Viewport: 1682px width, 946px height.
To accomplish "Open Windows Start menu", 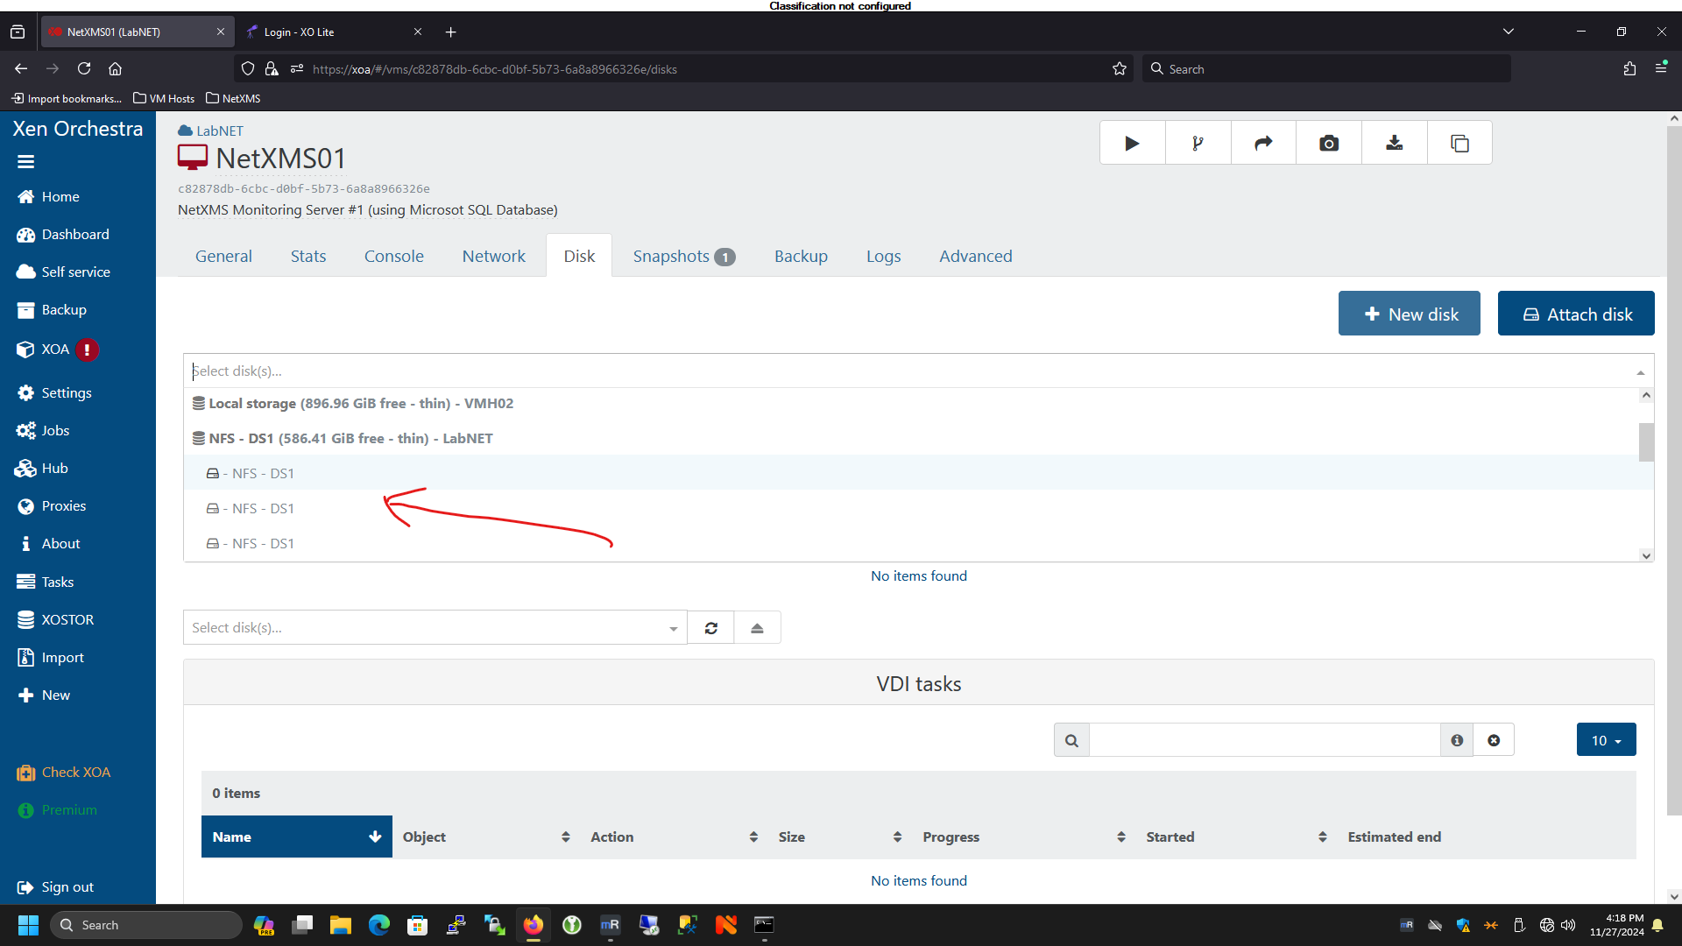I will pos(28,925).
